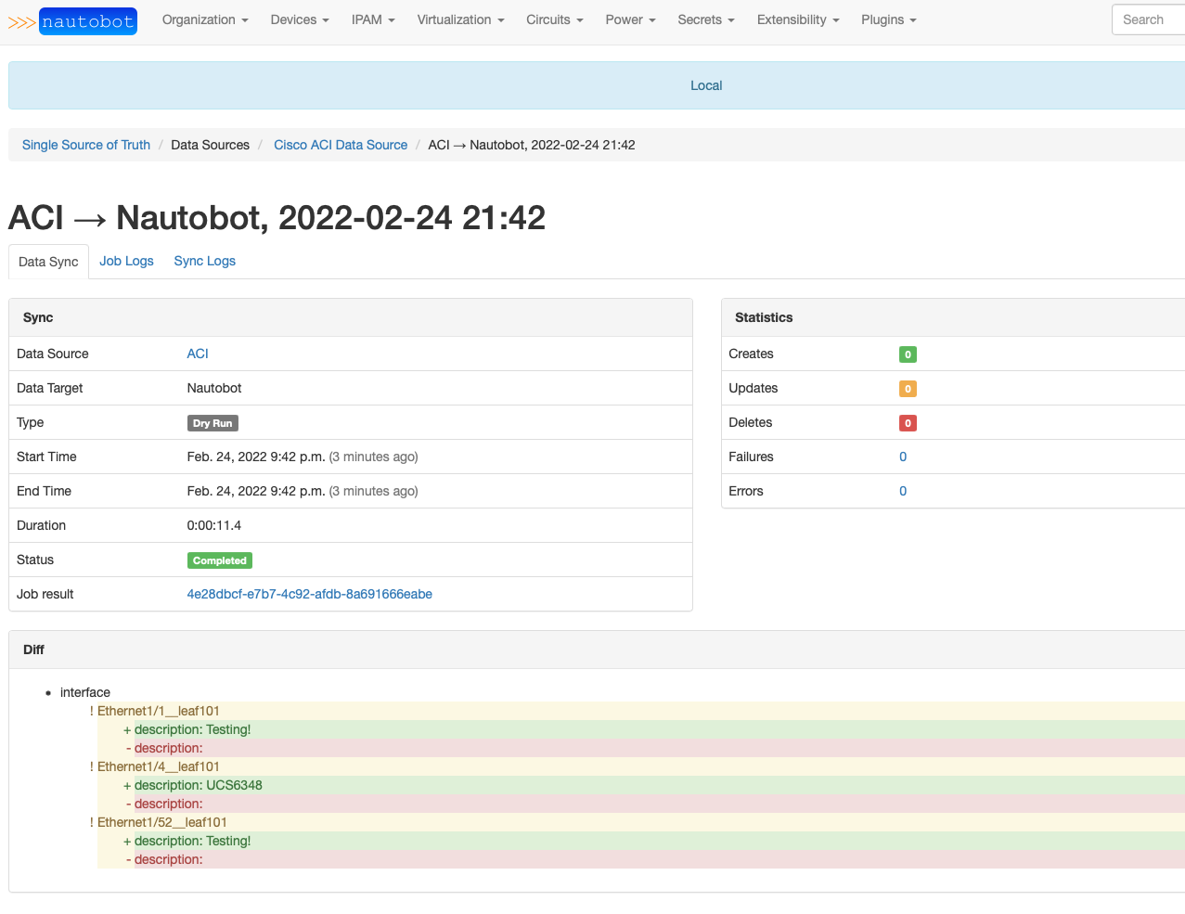Screen dimensions: 1185x914
Task: Switch to the Sync Logs tab
Action: [x=204, y=261]
